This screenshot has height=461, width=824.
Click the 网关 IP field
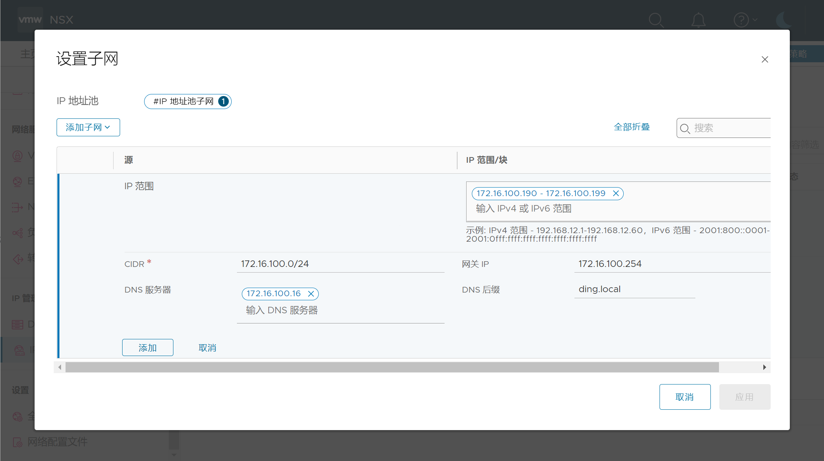(672, 264)
